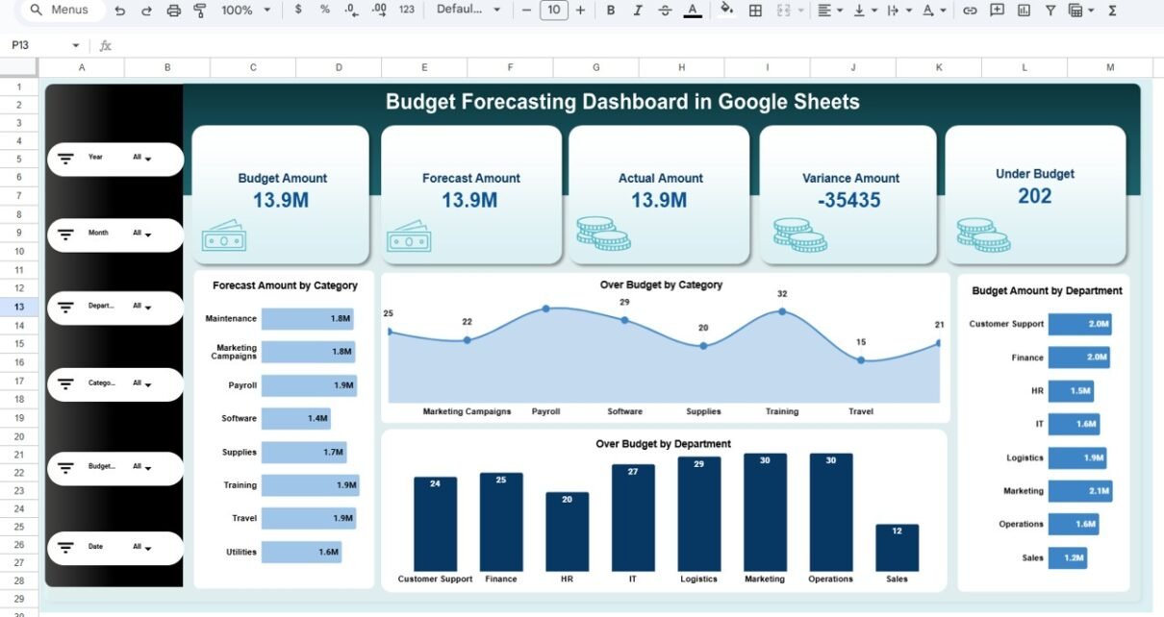Open the Month filter dropdown
The width and height of the screenshot is (1164, 617).
pyautogui.click(x=142, y=234)
